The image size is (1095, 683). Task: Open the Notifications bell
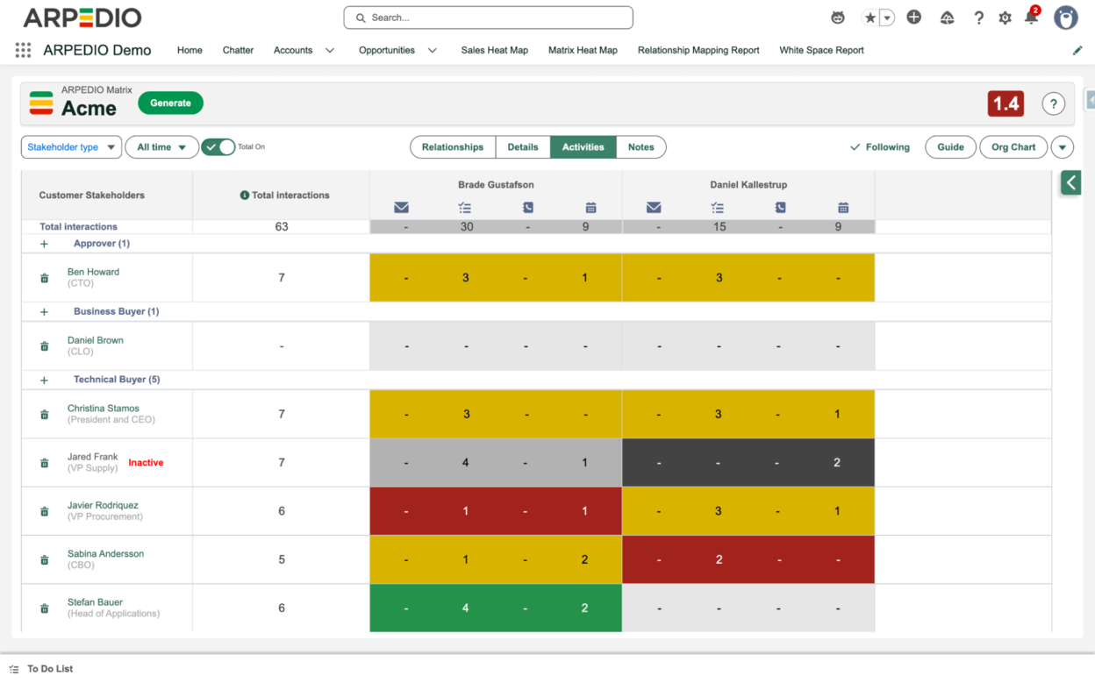1032,18
